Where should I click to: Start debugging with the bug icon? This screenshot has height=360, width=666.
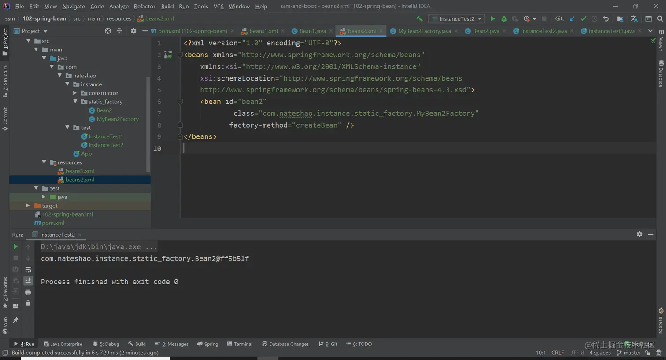coord(504,19)
